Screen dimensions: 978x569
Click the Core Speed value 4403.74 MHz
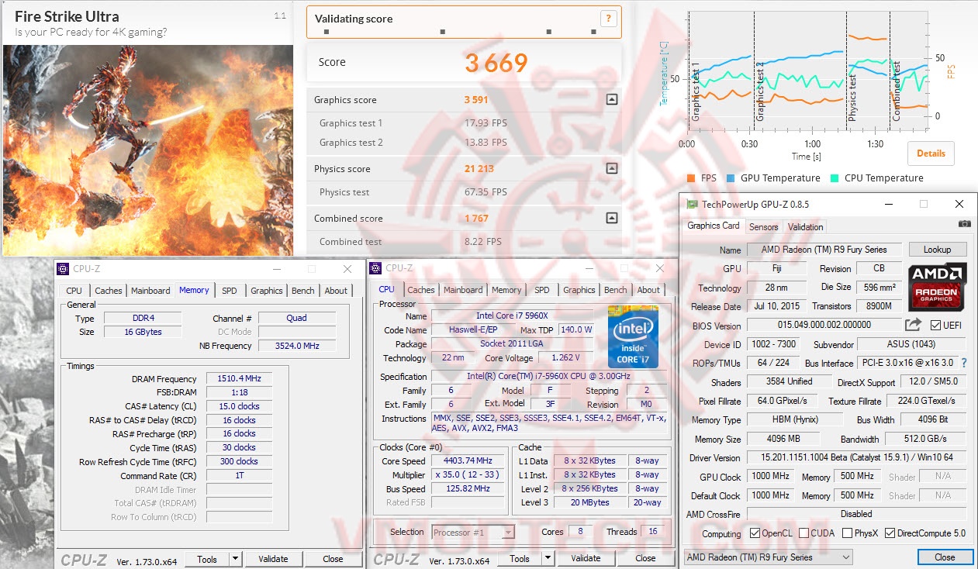pos(468,460)
